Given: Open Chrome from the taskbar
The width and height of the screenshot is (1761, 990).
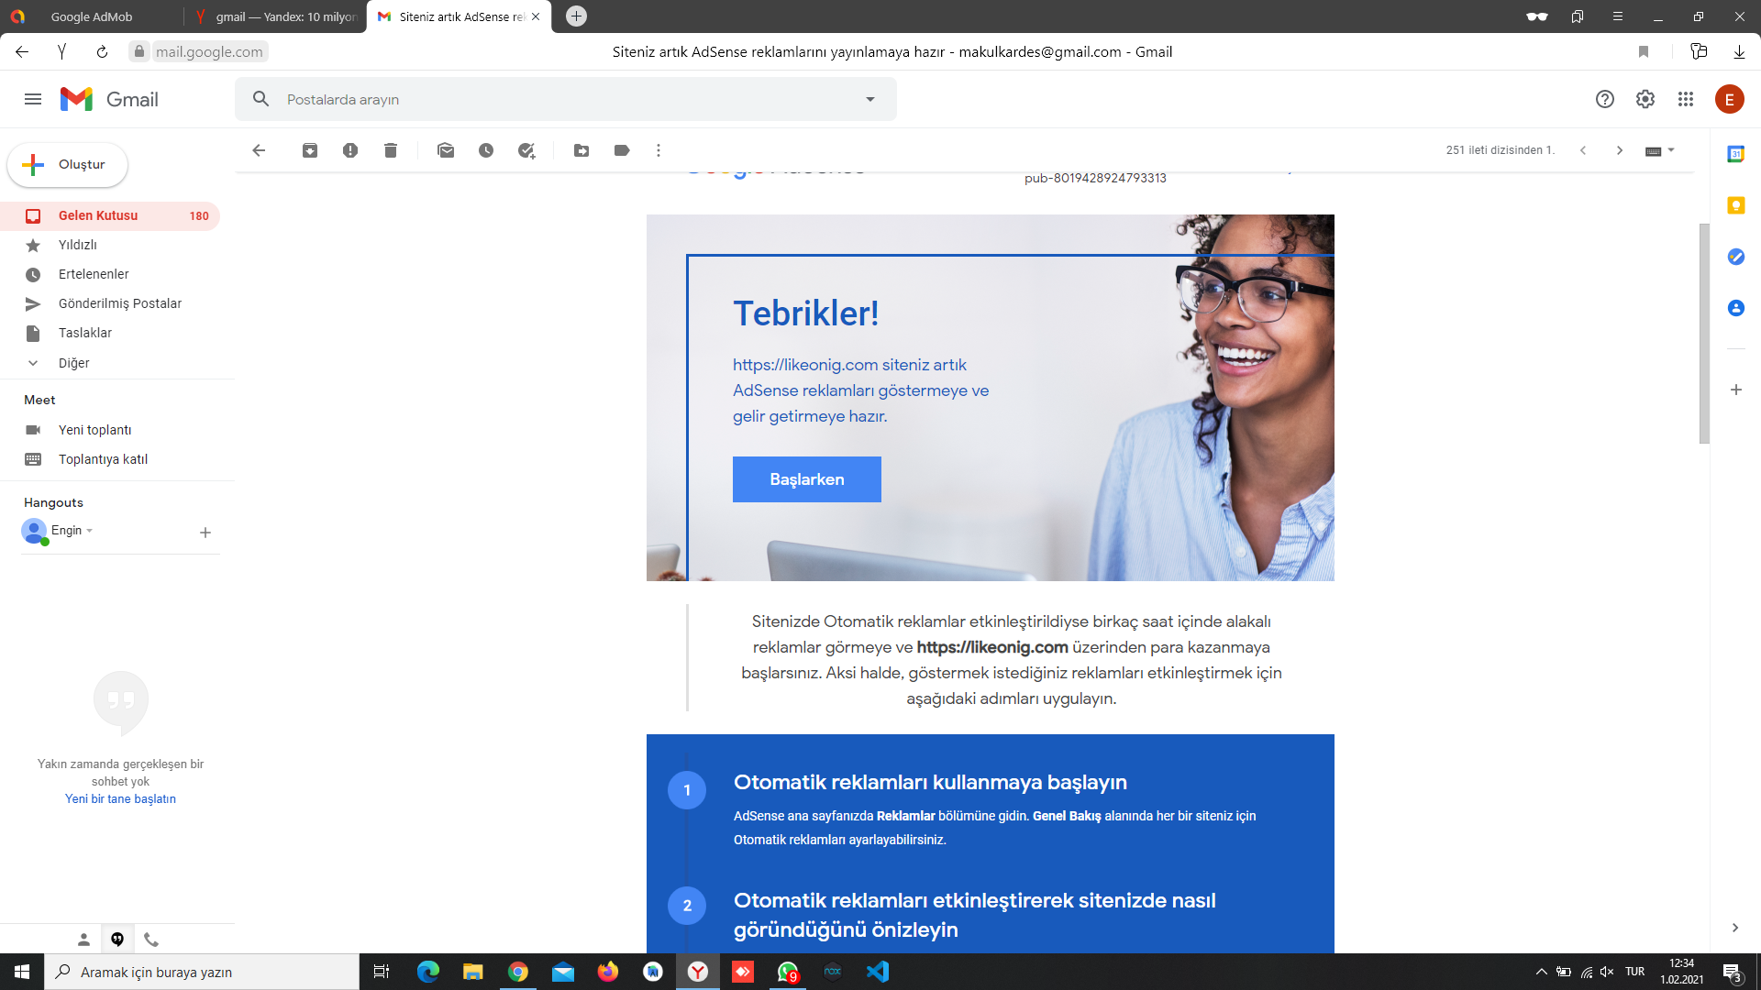Looking at the screenshot, I should pos(518,972).
